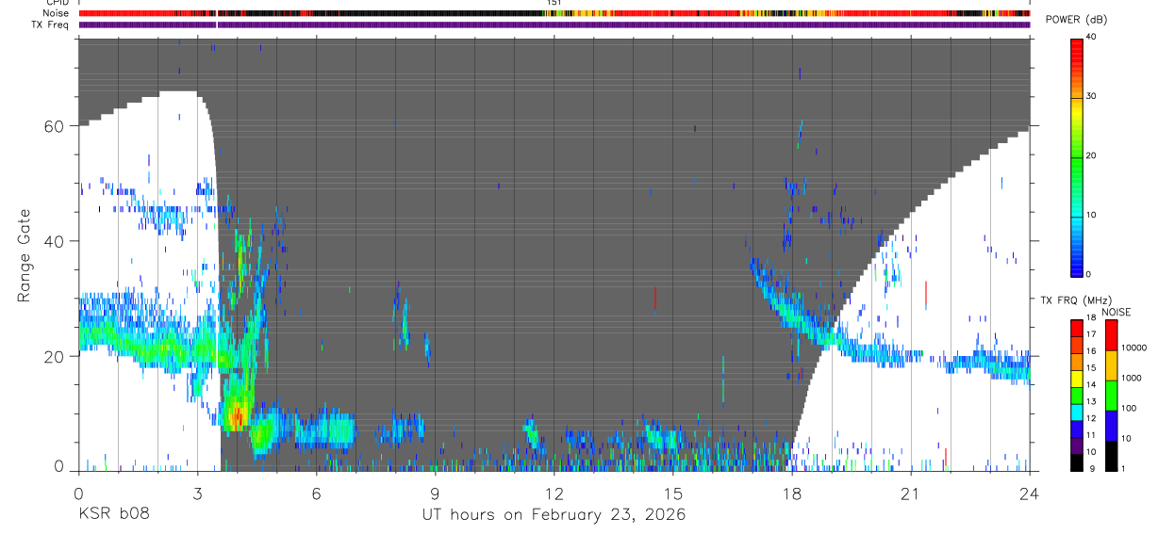Select the "Range Gate" axis title
Image resolution: width=1158 pixels, height=534 pixels.
coord(25,256)
